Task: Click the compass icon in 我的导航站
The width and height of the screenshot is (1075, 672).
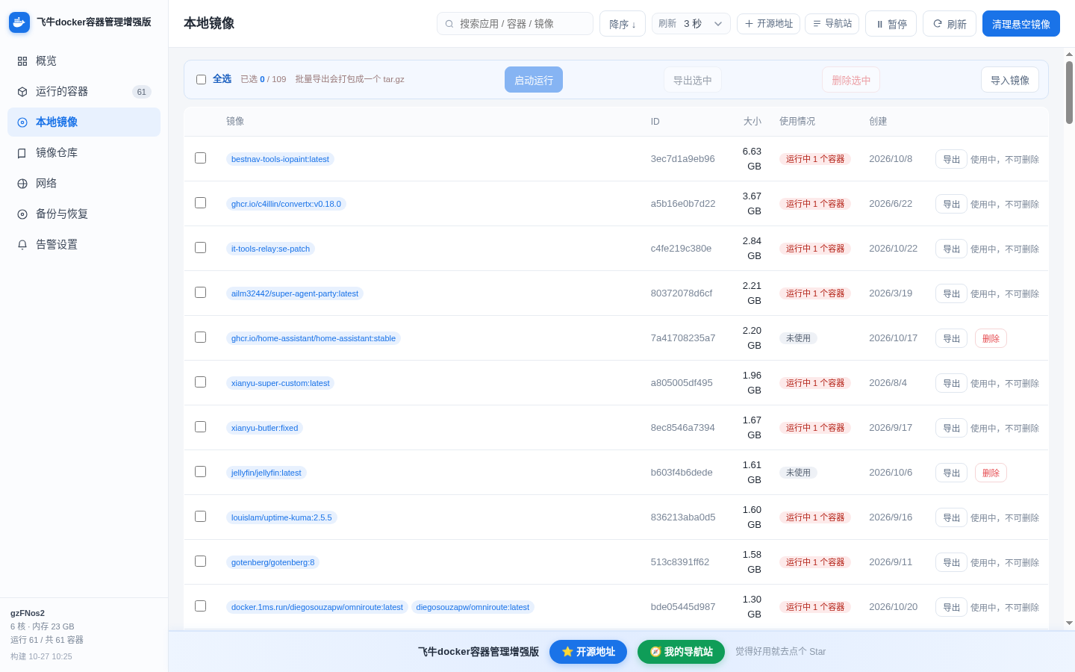Action: point(655,652)
